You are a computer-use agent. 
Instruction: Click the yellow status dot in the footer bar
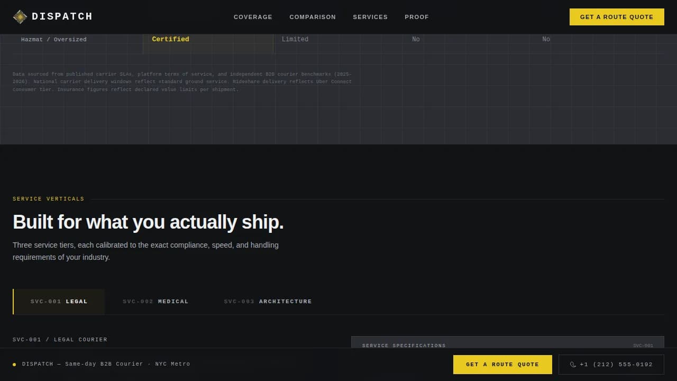(14, 365)
